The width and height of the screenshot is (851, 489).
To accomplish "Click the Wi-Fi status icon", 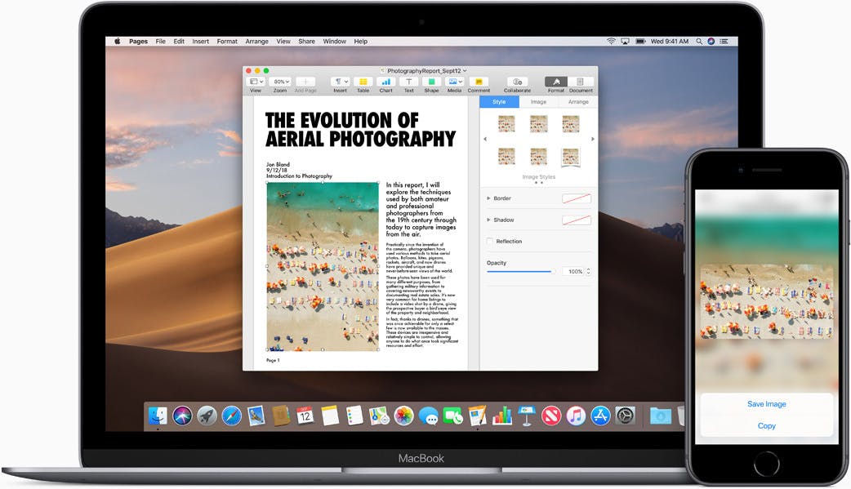I will pyautogui.click(x=611, y=42).
